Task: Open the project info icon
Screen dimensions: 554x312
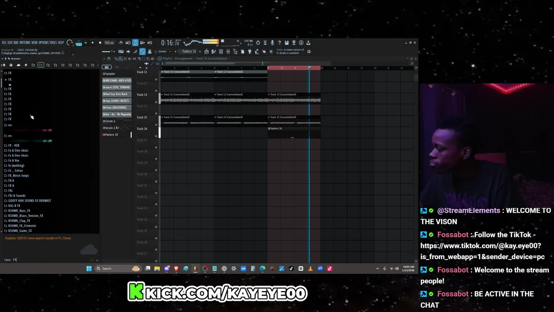Action: coord(301,42)
